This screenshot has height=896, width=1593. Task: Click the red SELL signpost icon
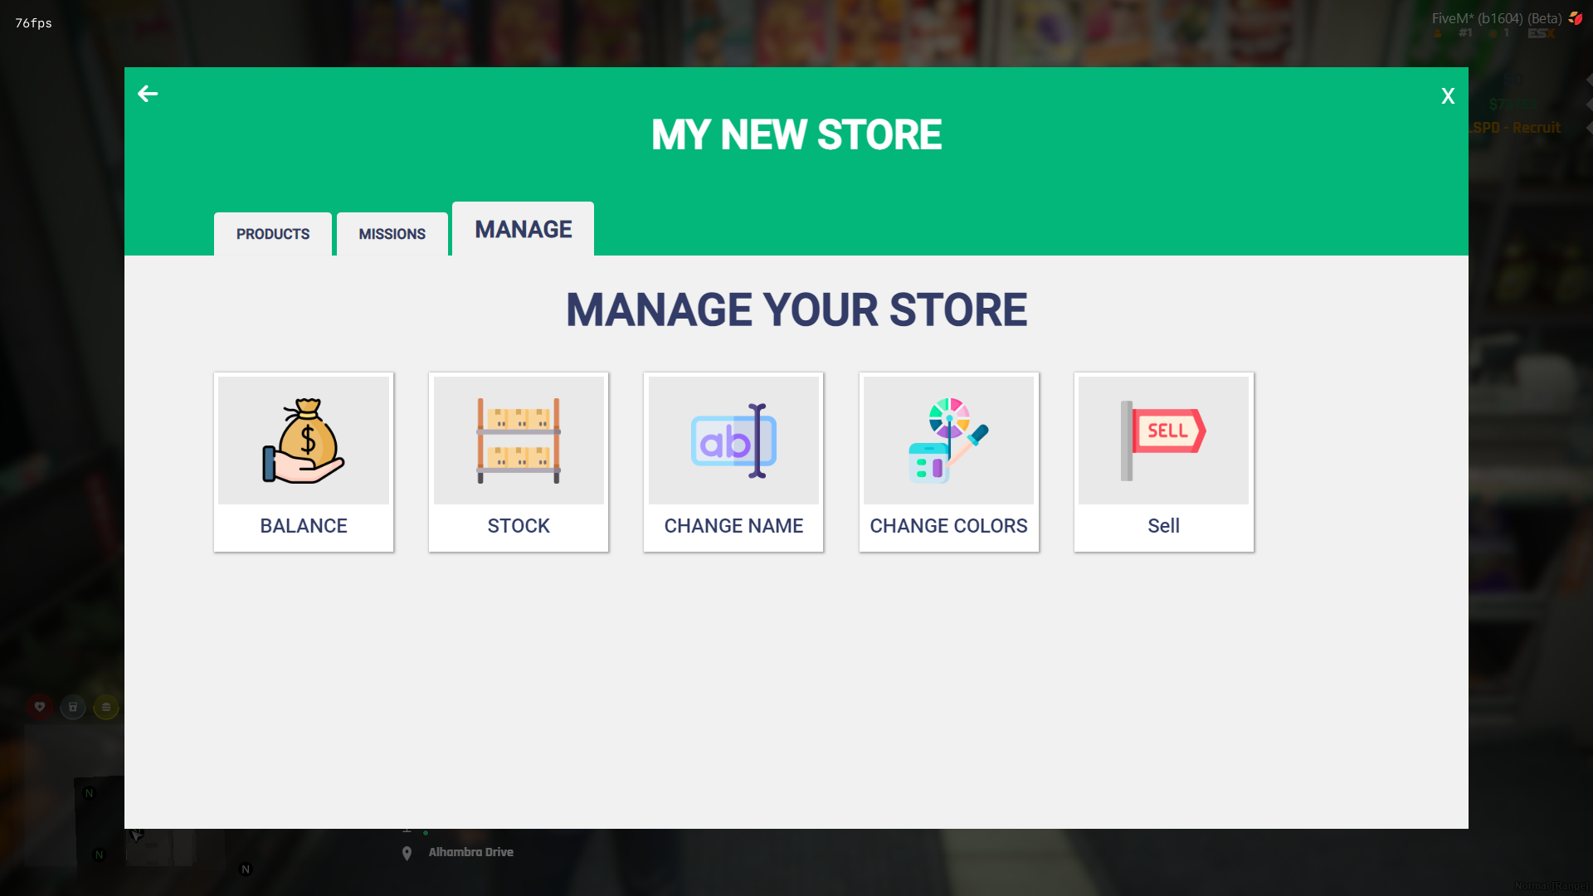[x=1163, y=440]
